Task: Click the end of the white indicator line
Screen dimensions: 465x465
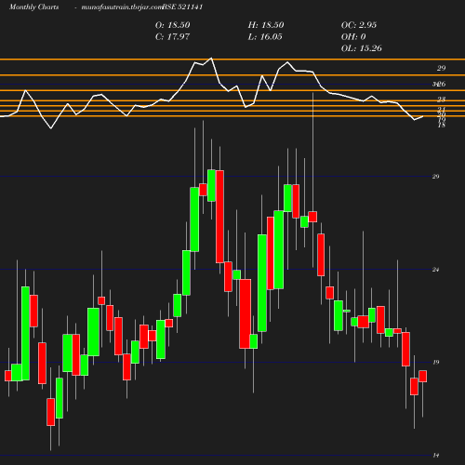Action: [423, 116]
